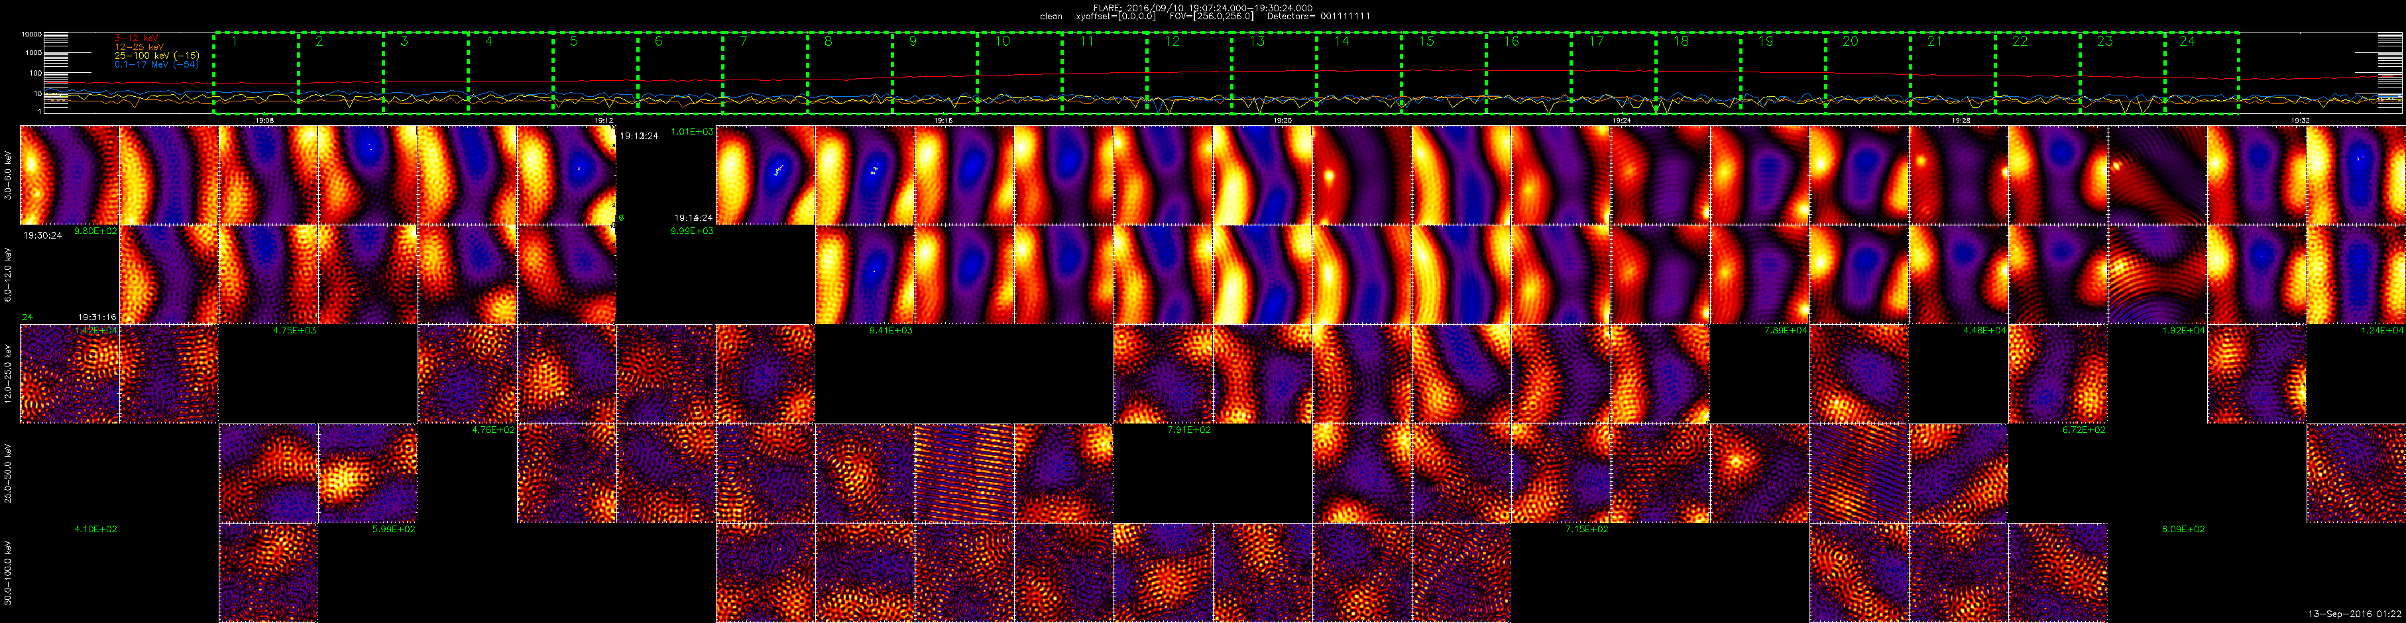Screen dimensions: 2406x623
Task: Click the 10000 y-axis label
Action: [32, 34]
